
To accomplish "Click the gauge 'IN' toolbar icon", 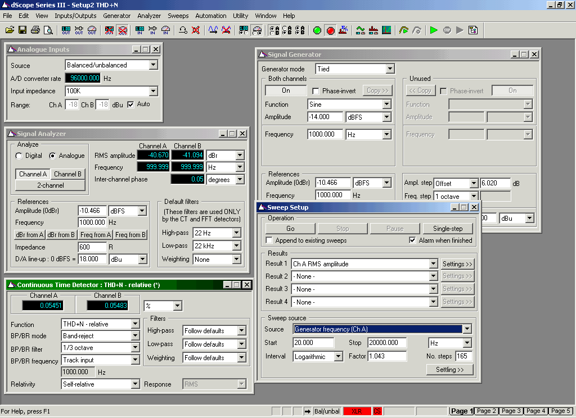I will click(x=166, y=30).
